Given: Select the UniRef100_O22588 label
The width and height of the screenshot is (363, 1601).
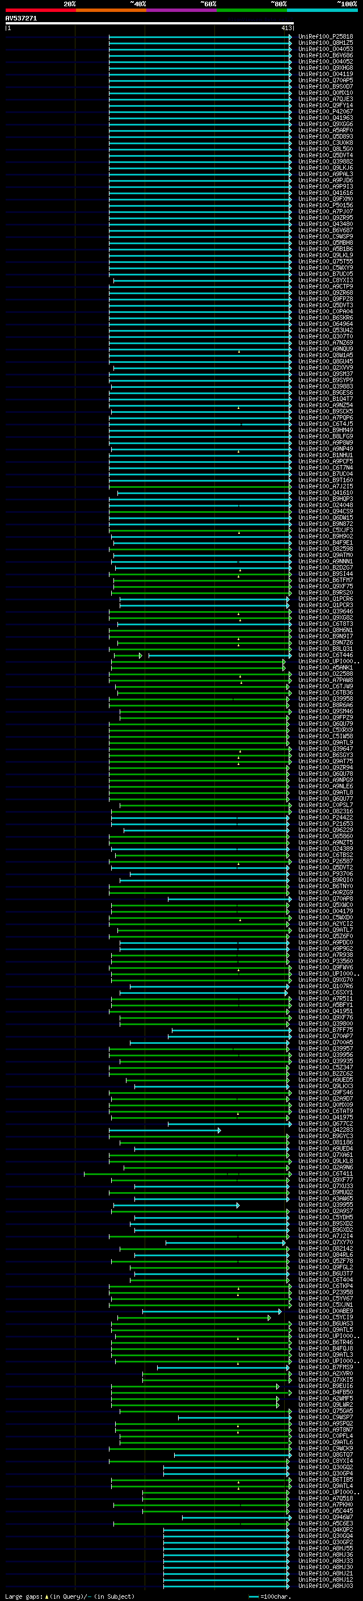Looking at the screenshot, I should pyautogui.click(x=326, y=674).
